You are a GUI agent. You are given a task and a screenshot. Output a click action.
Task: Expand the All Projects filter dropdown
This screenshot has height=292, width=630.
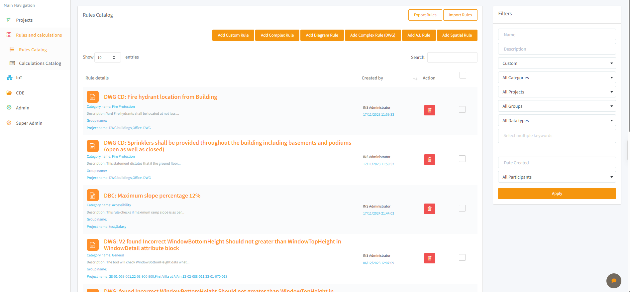click(557, 92)
